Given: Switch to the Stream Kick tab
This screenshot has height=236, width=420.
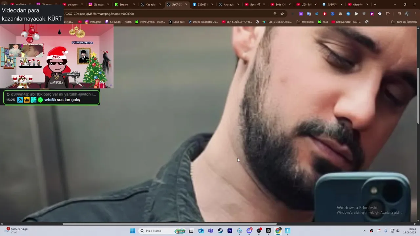Looking at the screenshot, I should coord(125,5).
